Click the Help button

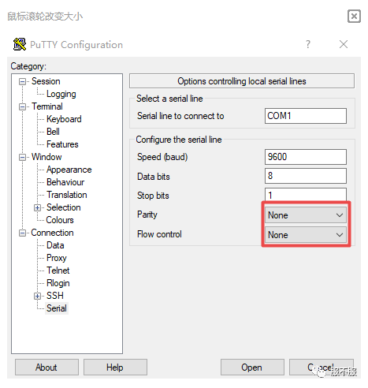pyautogui.click(x=115, y=367)
